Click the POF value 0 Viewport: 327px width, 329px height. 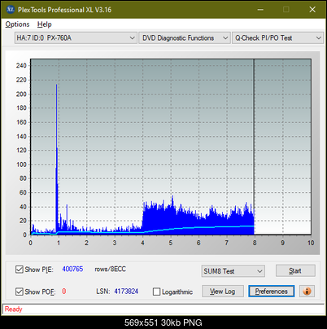pos(64,292)
